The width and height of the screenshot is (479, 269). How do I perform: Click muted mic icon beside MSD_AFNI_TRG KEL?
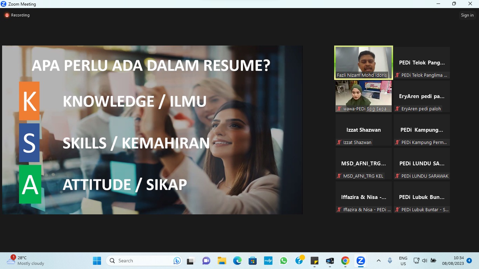(x=339, y=176)
